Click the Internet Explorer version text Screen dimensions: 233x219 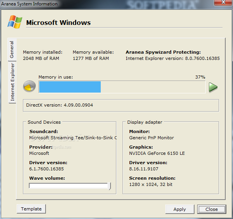pyautogui.click(x=173, y=58)
